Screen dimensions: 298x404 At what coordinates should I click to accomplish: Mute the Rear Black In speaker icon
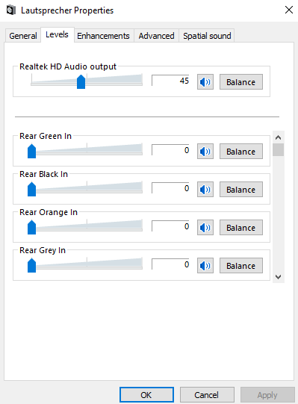(x=205, y=190)
